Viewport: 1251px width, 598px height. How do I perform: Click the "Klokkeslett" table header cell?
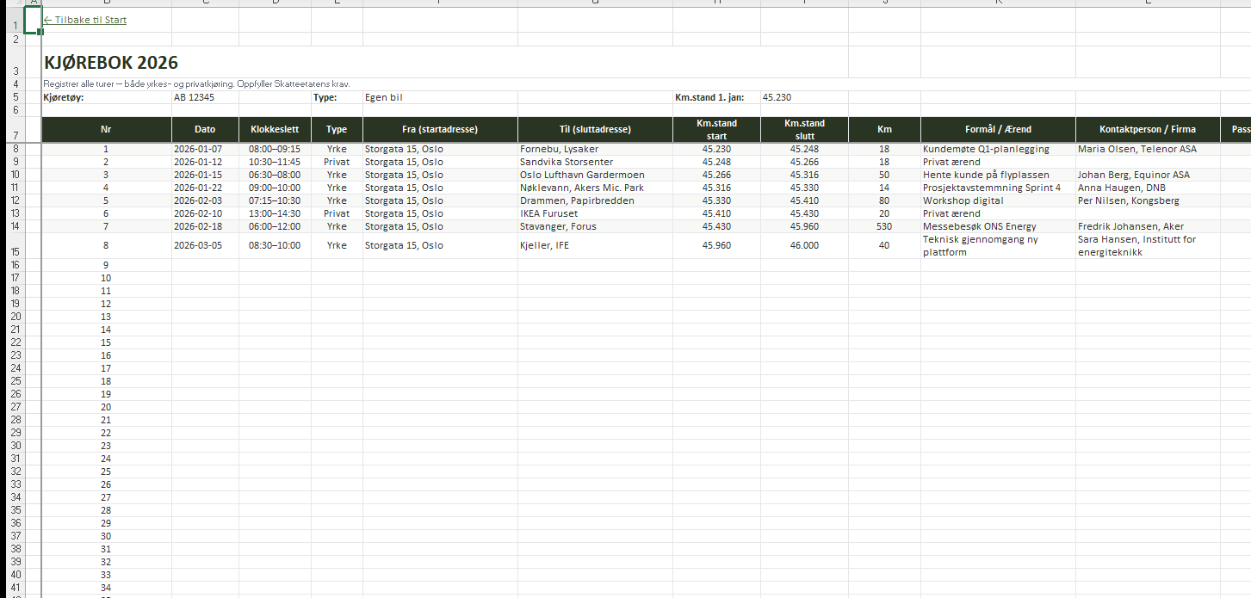click(275, 130)
